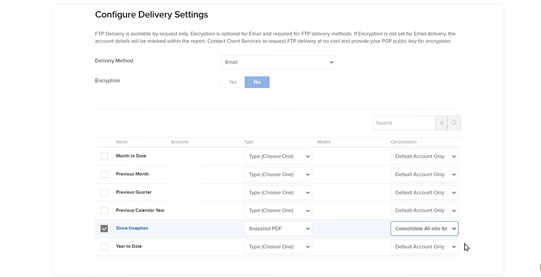This screenshot has width=541, height=277.
Task: Check the Month to Date checkbox
Action: (x=104, y=157)
